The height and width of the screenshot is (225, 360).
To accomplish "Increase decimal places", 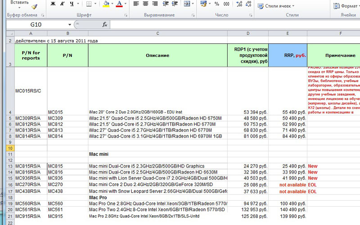I will [x=239, y=4].
